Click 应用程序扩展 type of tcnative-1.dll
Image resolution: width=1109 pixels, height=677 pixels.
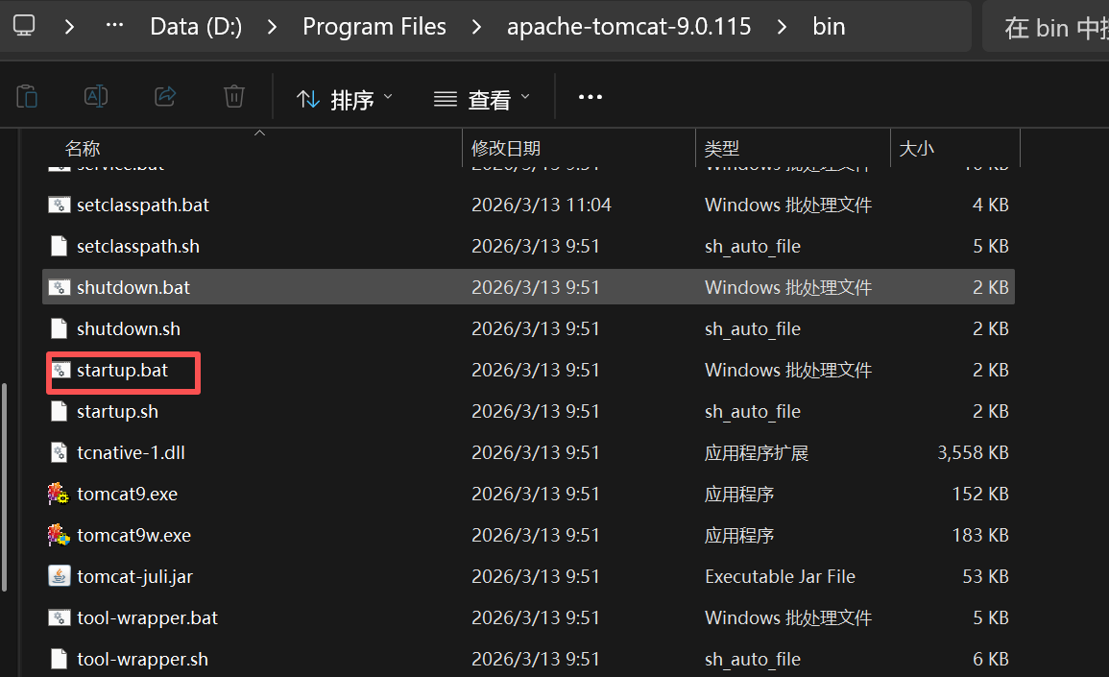(756, 452)
